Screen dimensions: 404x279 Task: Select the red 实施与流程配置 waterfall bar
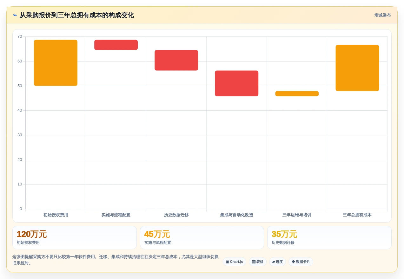click(x=116, y=45)
